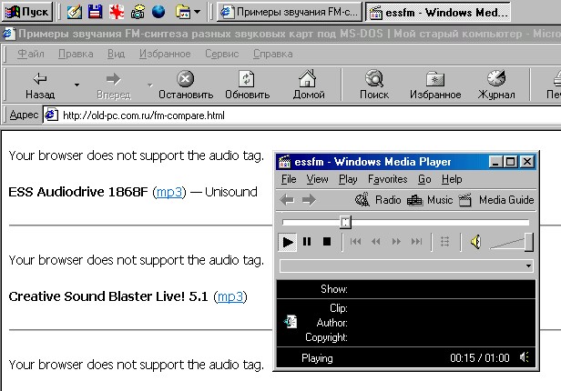The width and height of the screenshot is (561, 391).
Task: Open the Сервис menu in browser
Action: click(x=221, y=54)
